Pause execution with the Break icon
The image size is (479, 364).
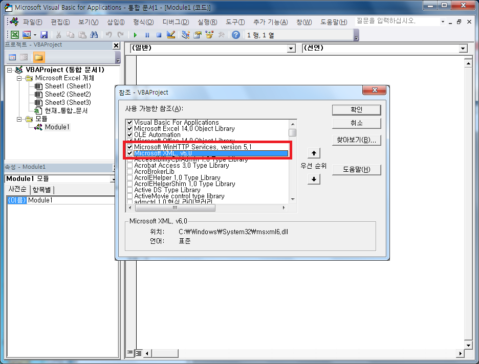147,34
